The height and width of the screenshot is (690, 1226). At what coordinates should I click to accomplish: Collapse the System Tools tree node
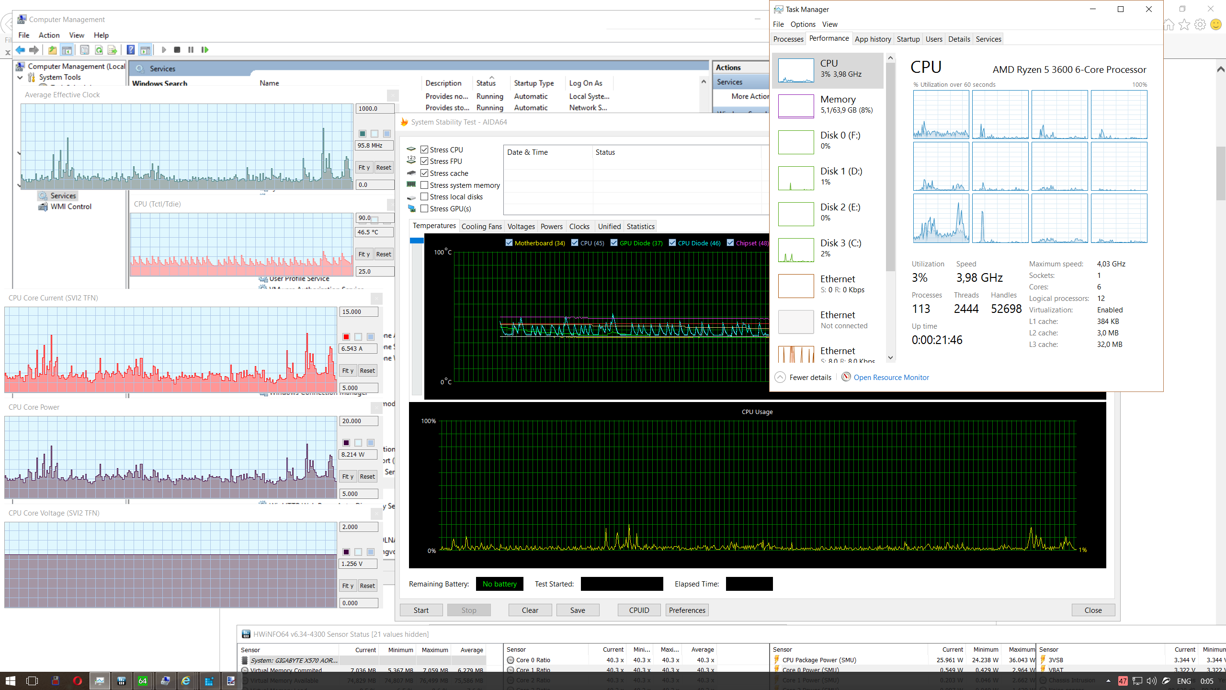(x=20, y=77)
